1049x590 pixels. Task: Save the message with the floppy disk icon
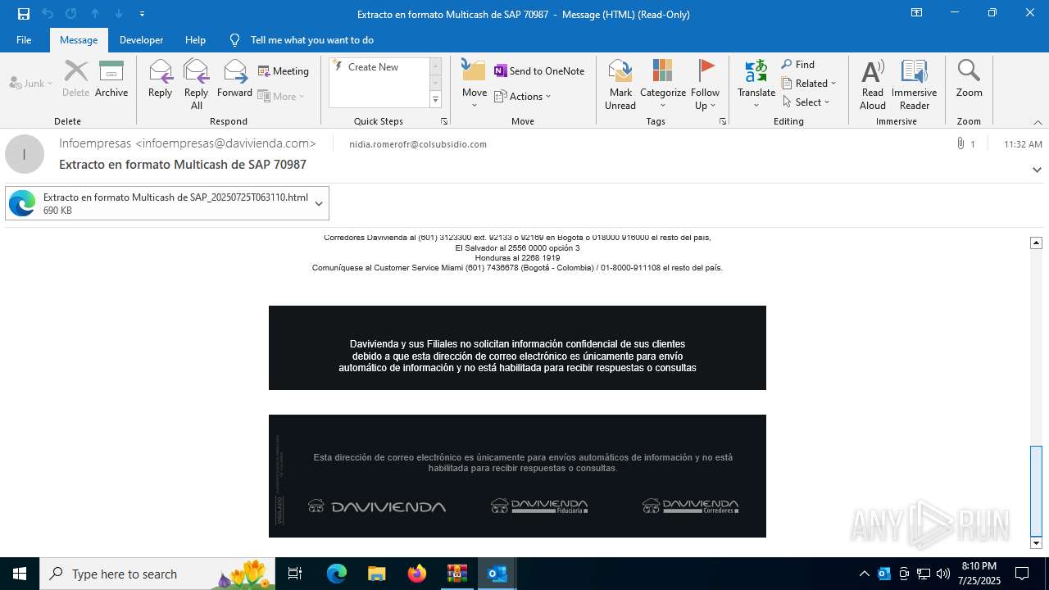coord(23,14)
